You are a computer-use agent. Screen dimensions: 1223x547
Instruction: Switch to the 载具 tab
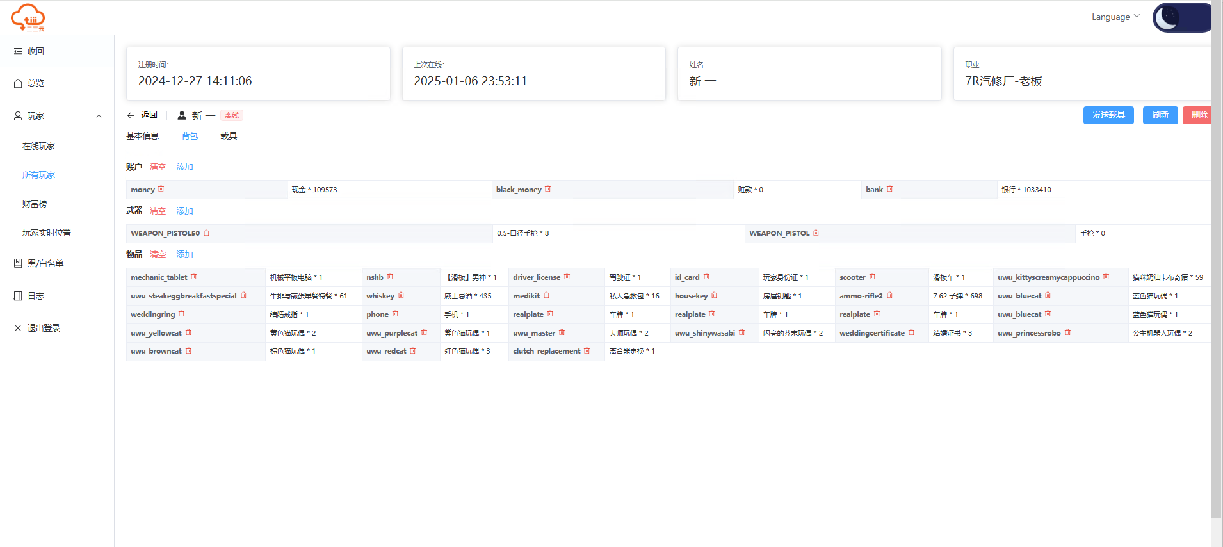tap(229, 136)
